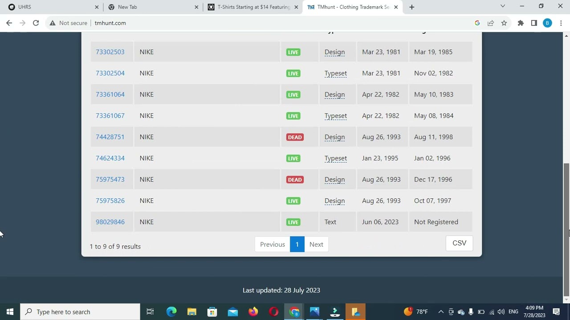This screenshot has width=570, height=320.
Task: Show hidden system tray icons
Action: [441, 312]
